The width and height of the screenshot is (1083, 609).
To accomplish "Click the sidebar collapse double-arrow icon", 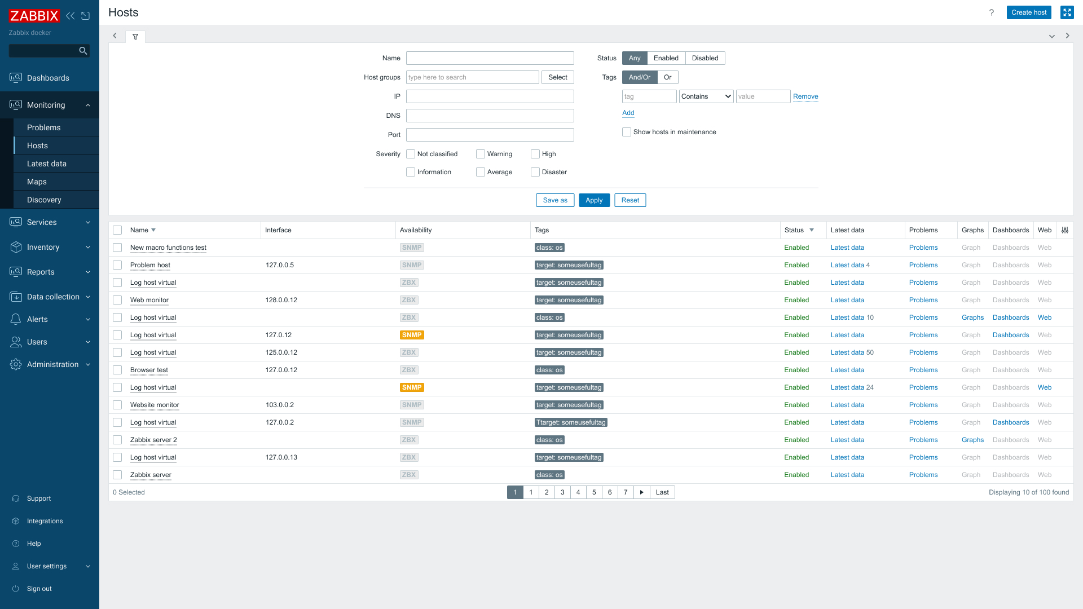I will [x=71, y=16].
